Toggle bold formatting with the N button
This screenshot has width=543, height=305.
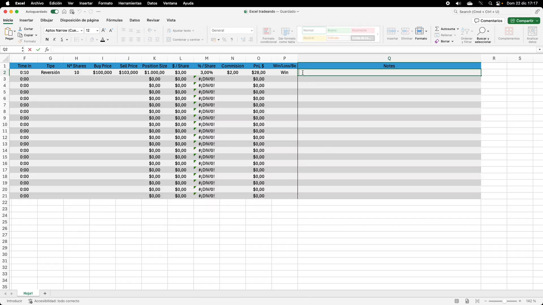tap(47, 39)
